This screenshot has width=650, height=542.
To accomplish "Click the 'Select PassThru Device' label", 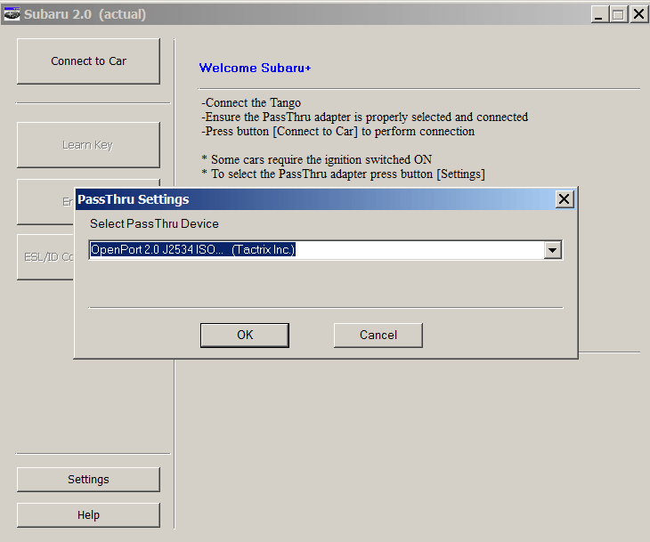I will coord(154,223).
